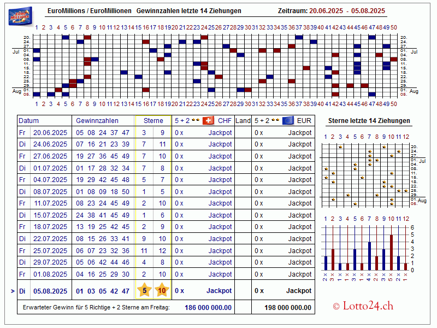Click the 'Sterne letzte 14 Ziehungen' heading
This screenshot has height=328, width=437.
[x=369, y=121]
